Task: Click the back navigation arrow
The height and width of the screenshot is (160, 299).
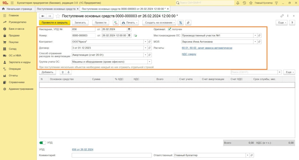Action: (x=43, y=16)
